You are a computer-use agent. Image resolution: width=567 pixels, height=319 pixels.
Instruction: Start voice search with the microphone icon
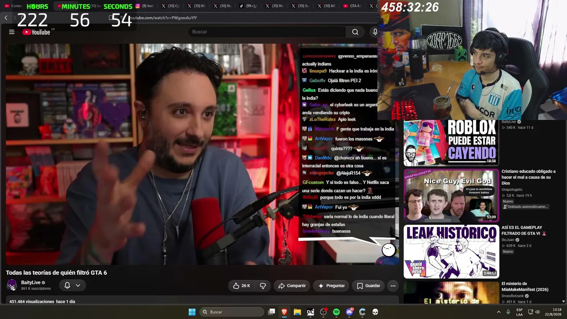pos(375,32)
